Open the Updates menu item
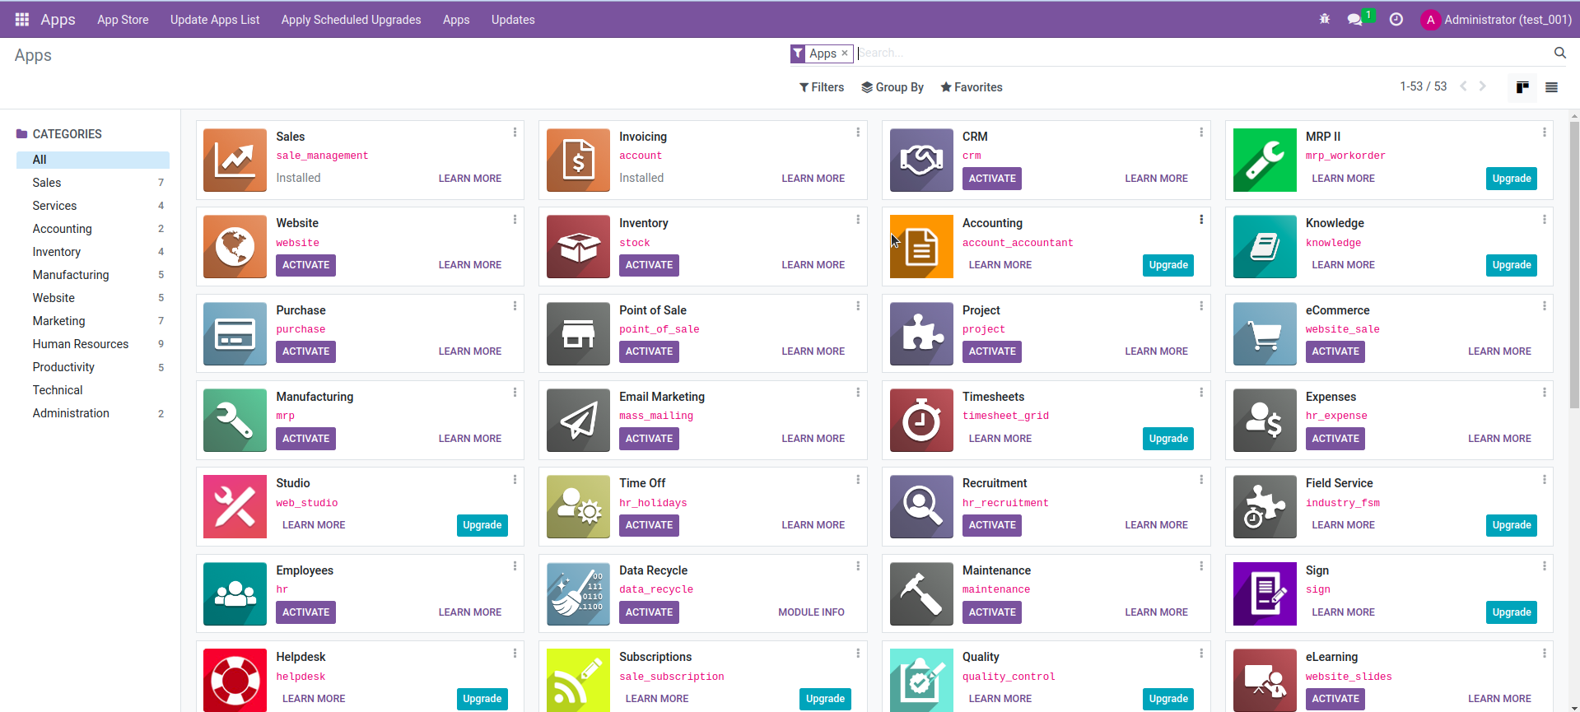Image resolution: width=1580 pixels, height=712 pixels. pyautogui.click(x=513, y=19)
